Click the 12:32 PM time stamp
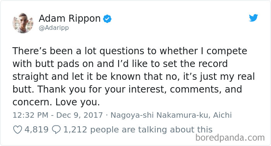This screenshot has height=146, width=271. 31,115
